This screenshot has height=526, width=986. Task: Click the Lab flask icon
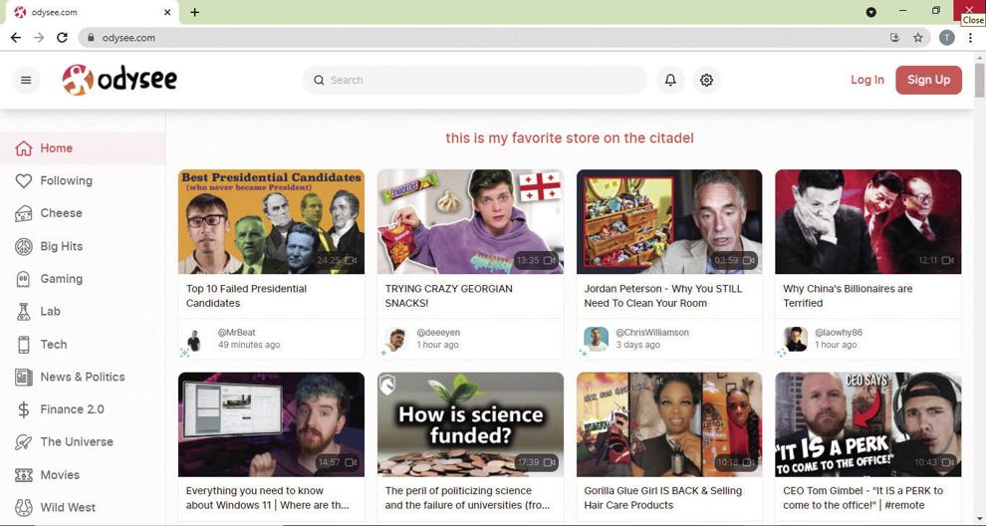tap(23, 312)
